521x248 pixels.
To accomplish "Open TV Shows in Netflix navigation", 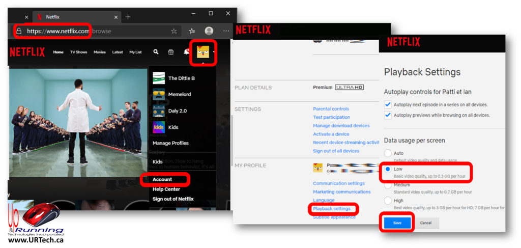I will point(78,52).
